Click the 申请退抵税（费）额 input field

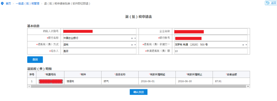point(211,51)
